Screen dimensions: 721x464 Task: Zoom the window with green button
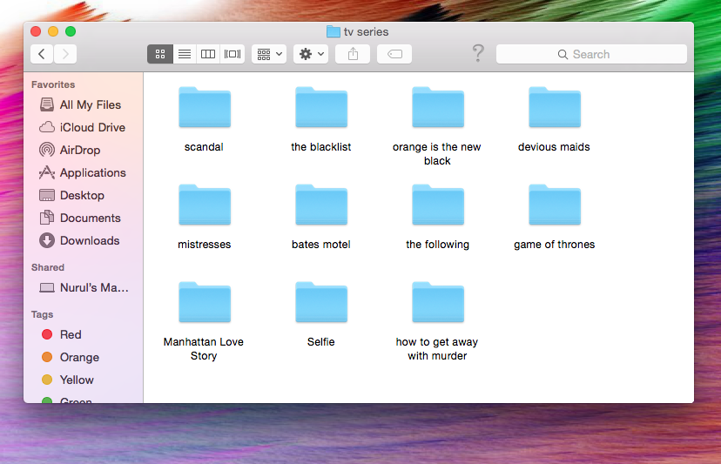pyautogui.click(x=71, y=31)
